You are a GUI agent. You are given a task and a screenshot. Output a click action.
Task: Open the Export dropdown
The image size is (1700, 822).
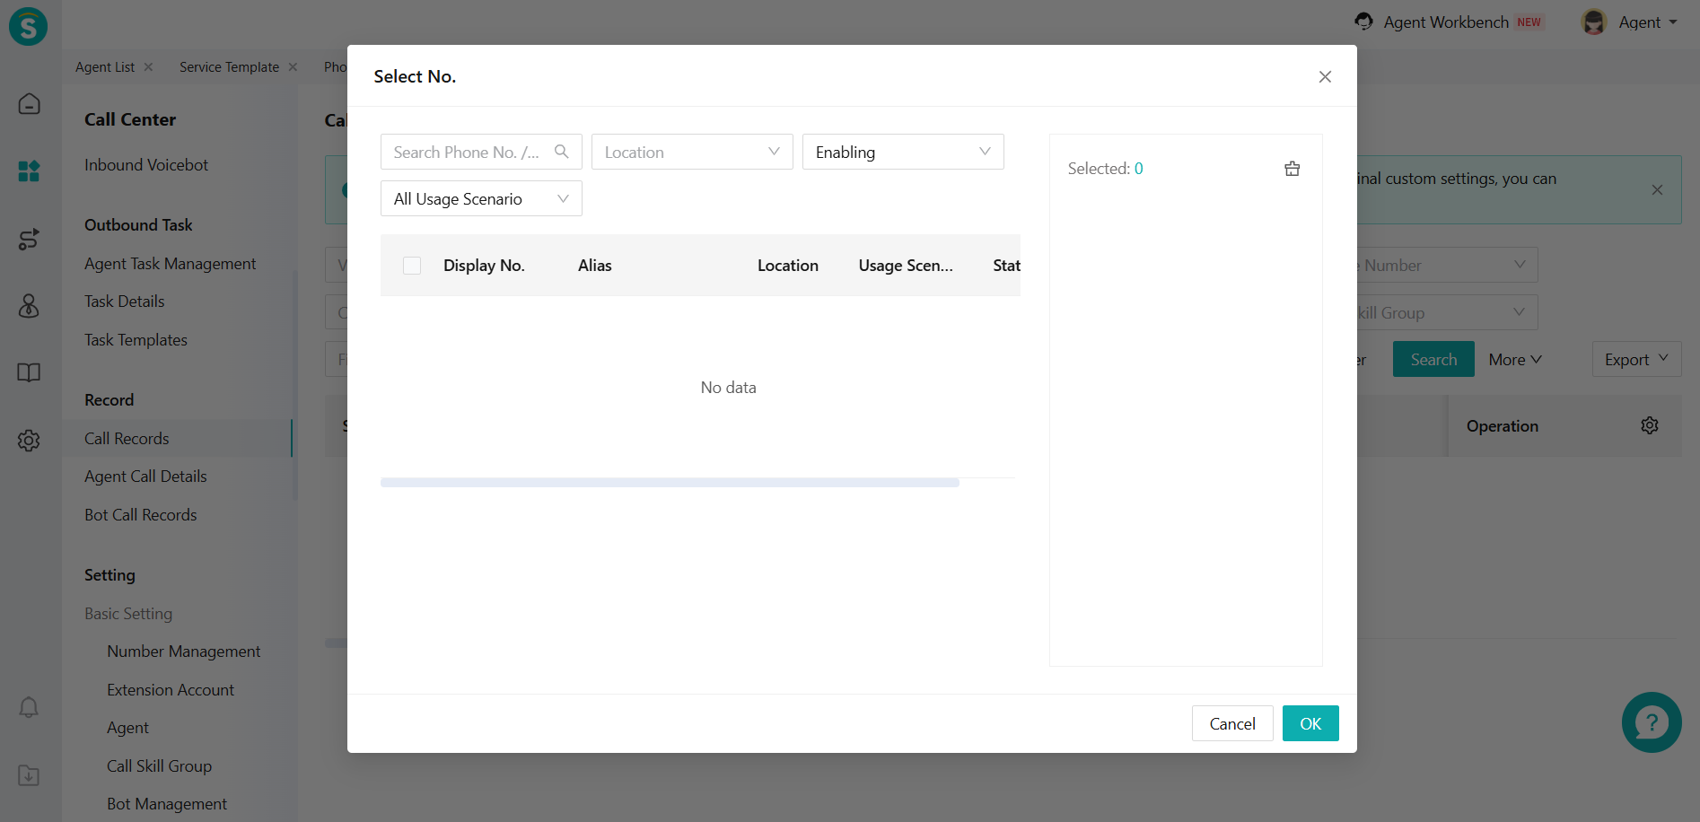1636,359
